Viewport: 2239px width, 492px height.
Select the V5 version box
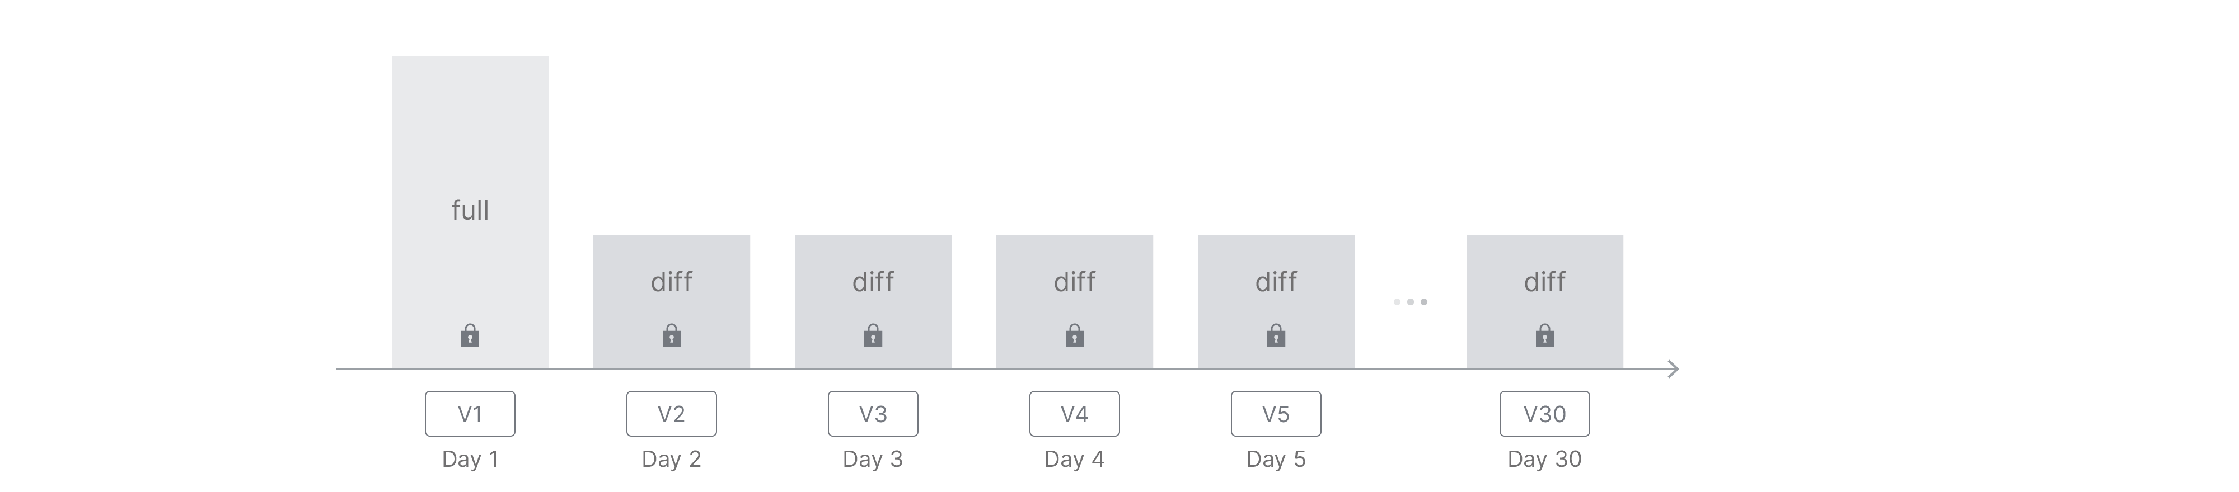point(1276,414)
